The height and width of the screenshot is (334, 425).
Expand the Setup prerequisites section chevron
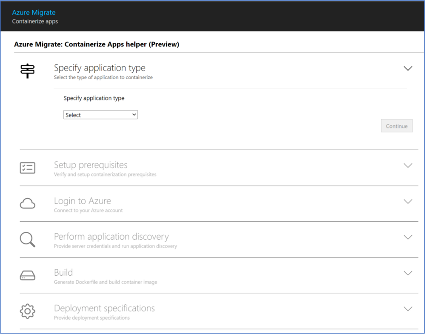click(x=408, y=166)
